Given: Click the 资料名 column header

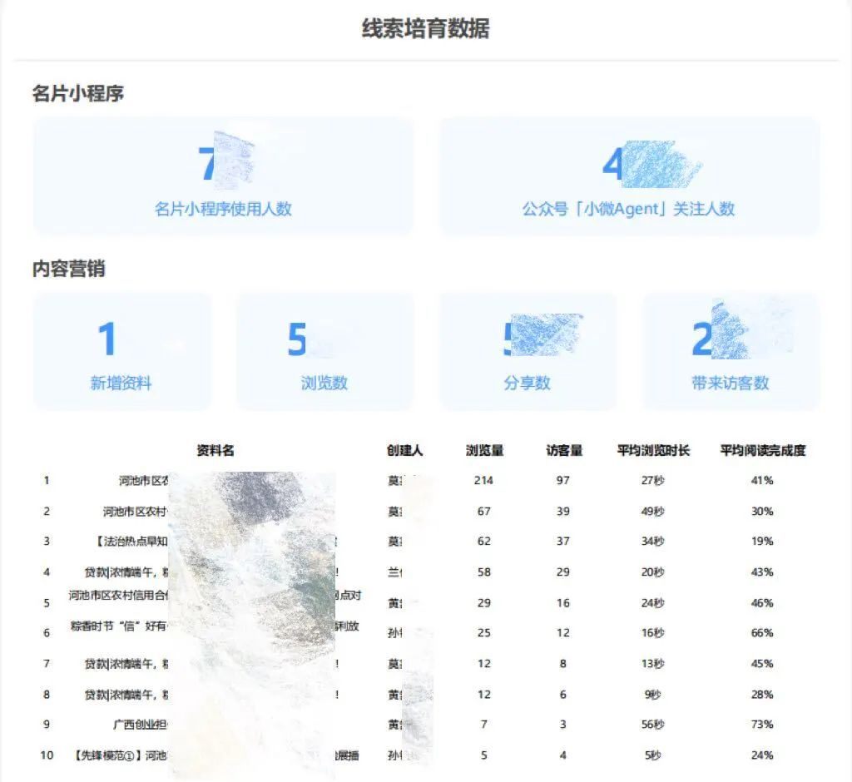Looking at the screenshot, I should [215, 451].
